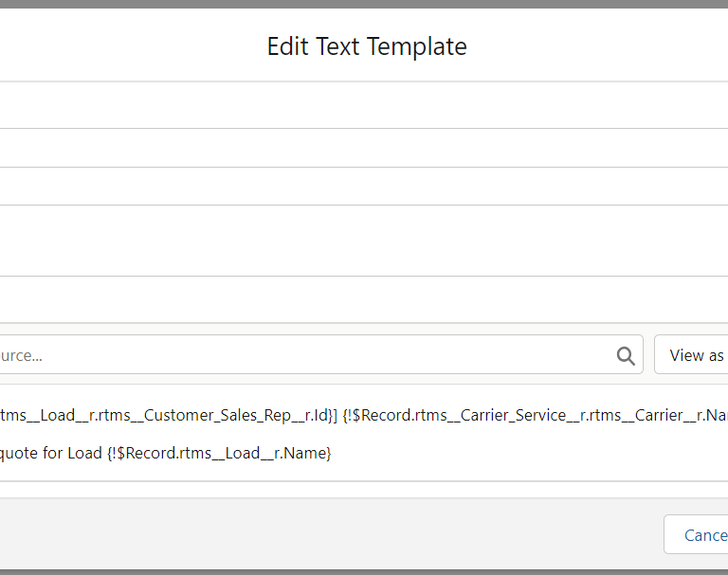Screen dimensions: 728x575
Task: Click the word "quote" in the template body
Action: [x=19, y=453]
